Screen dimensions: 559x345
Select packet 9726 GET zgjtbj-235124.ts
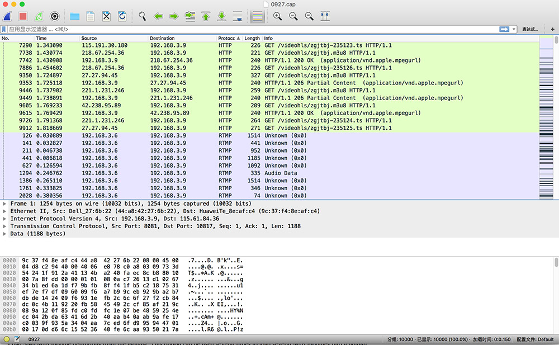(269, 121)
